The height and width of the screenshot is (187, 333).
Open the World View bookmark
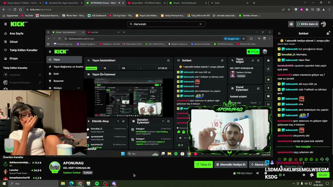pos(73,16)
